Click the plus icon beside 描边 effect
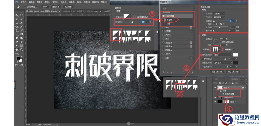 pos(191,27)
